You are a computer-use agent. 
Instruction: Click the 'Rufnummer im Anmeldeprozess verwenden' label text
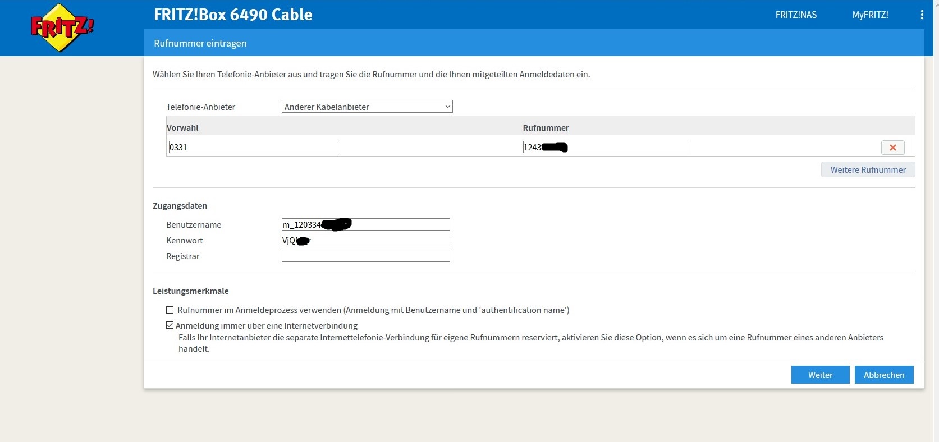[x=373, y=310]
